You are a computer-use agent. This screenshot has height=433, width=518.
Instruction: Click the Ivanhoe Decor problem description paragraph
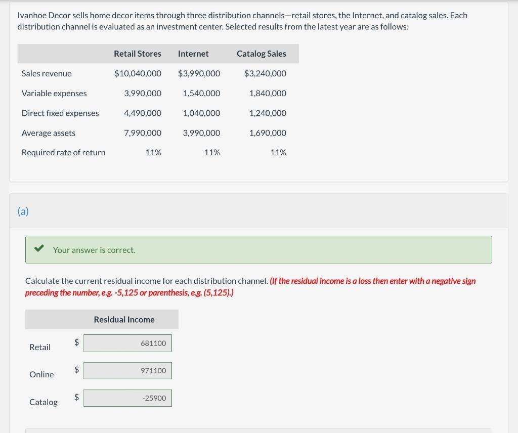point(242,21)
